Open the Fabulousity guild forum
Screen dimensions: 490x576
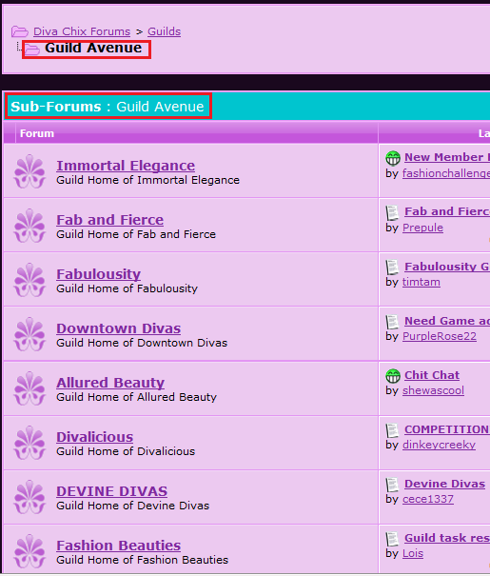(x=98, y=274)
